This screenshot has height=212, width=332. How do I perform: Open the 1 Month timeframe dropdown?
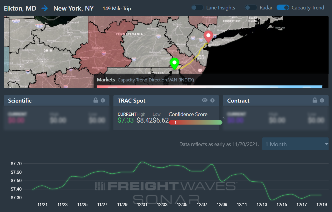point(295,144)
